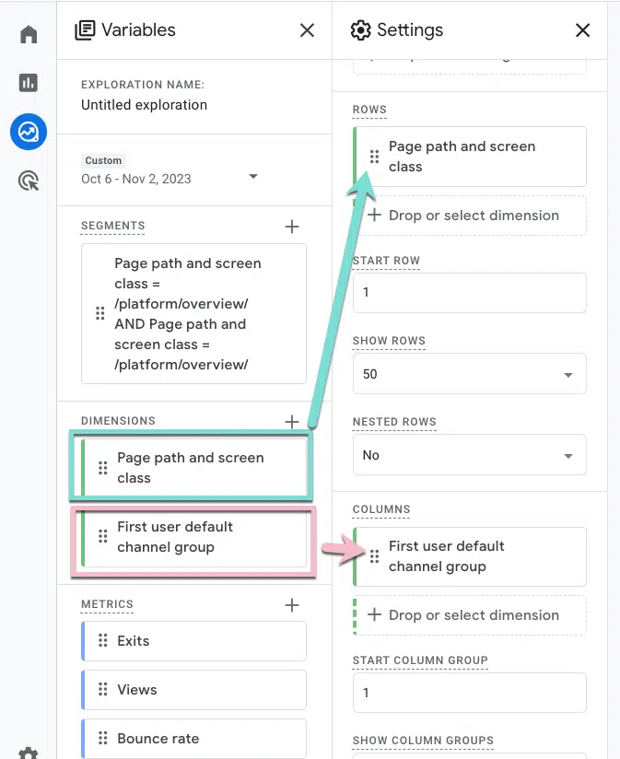Click the ROWS section label
Screen dimensions: 620x759
369,110
